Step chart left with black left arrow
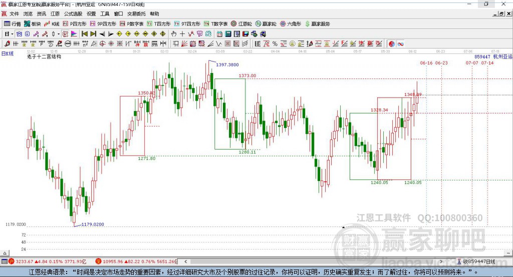Image resolution: width=513 pixels, height=277 pixels. (x=102, y=34)
